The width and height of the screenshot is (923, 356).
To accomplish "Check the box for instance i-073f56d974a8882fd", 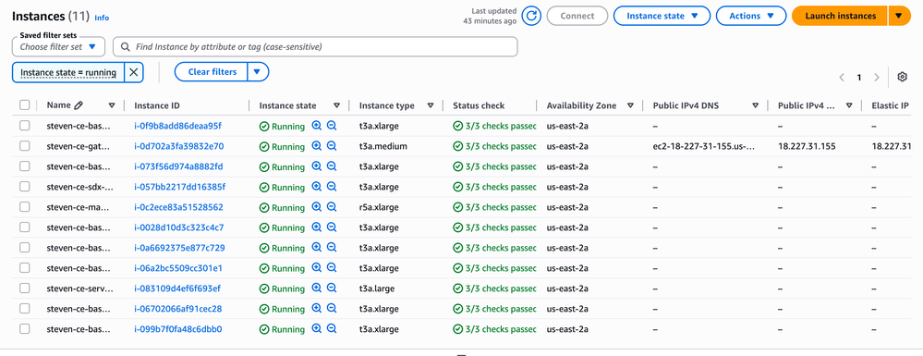I will pyautogui.click(x=24, y=166).
